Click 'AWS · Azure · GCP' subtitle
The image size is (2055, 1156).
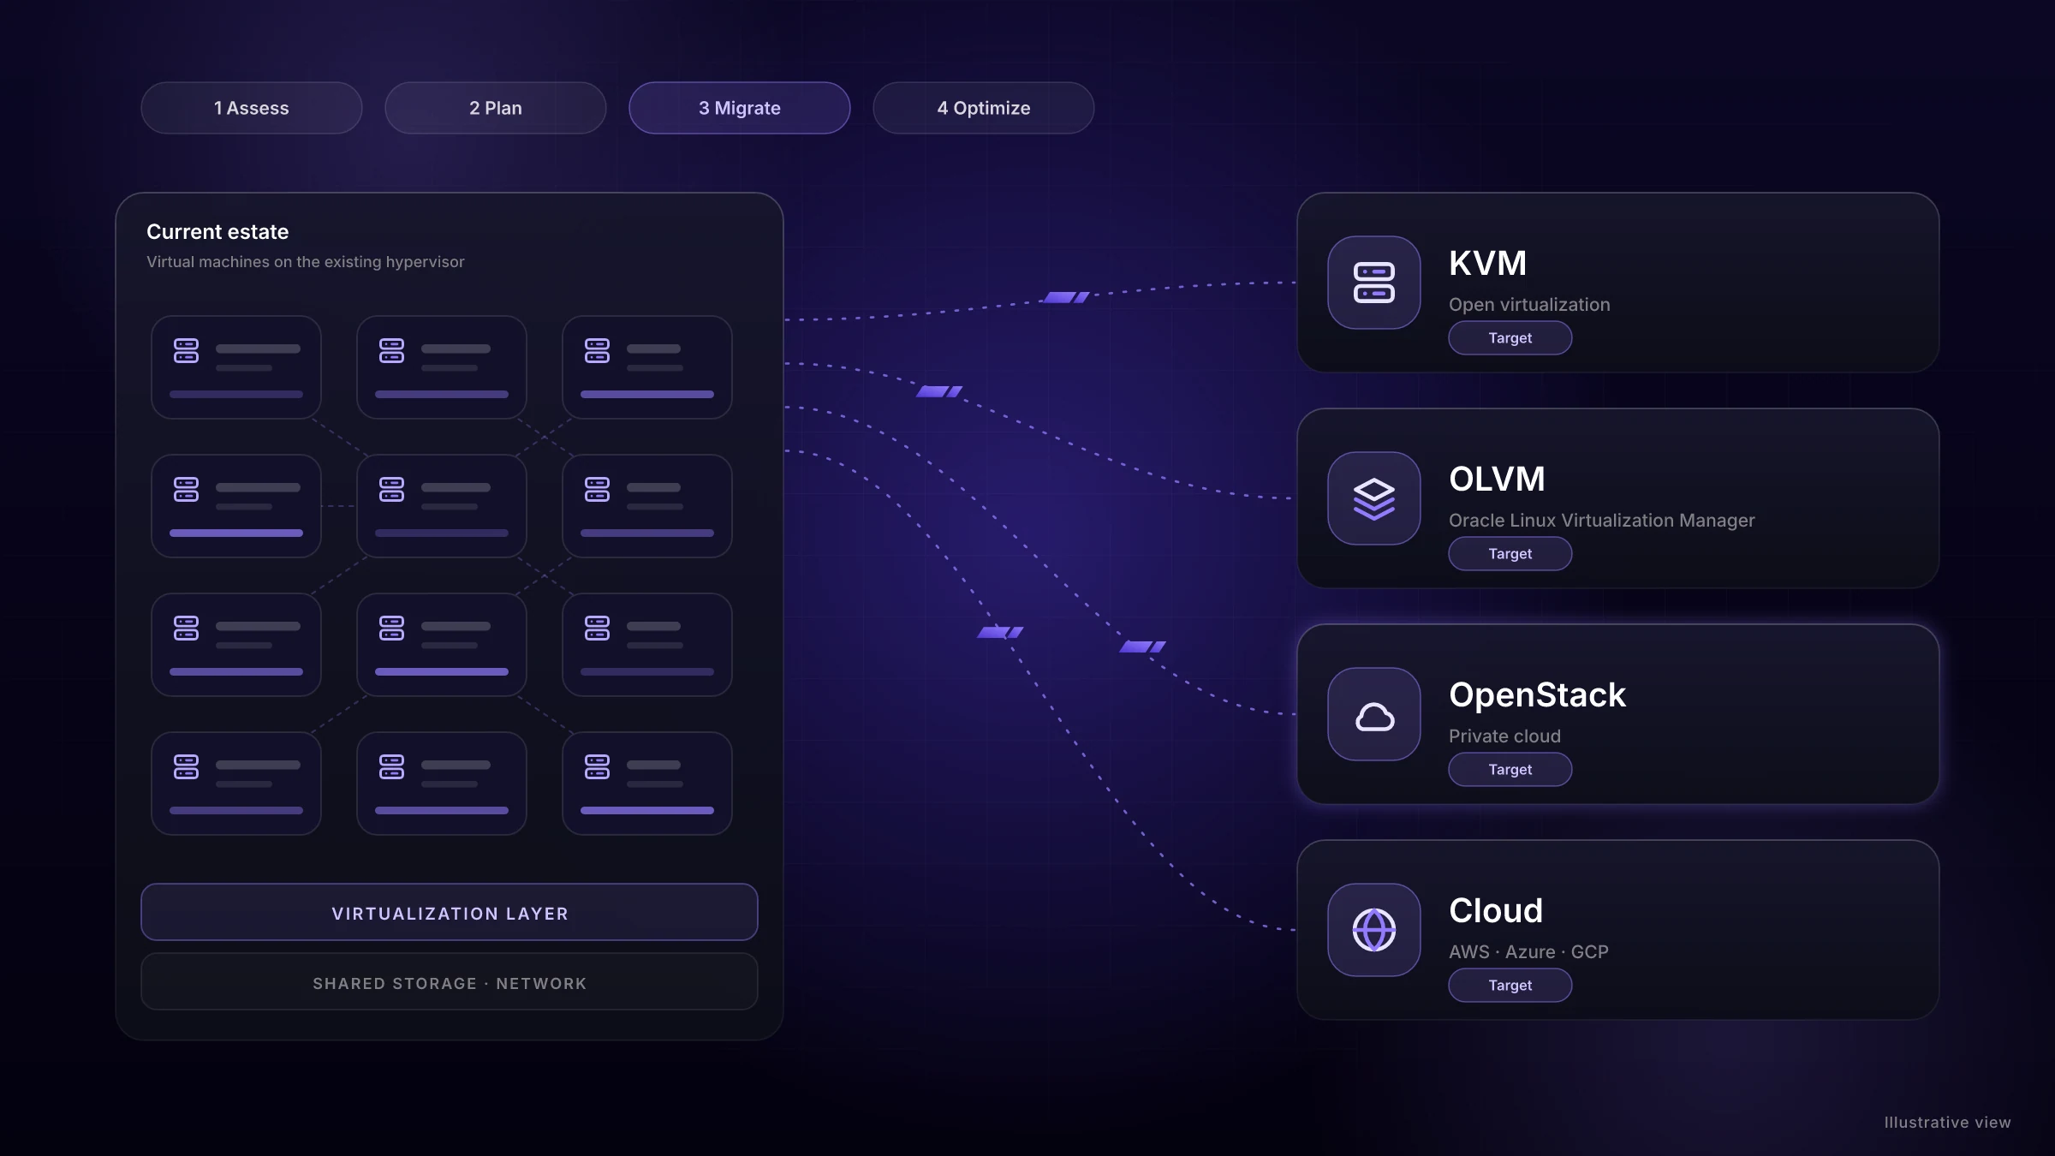click(x=1528, y=952)
